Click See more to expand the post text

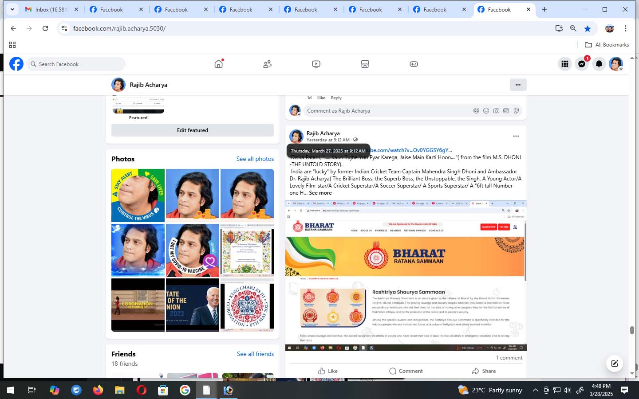click(x=320, y=193)
